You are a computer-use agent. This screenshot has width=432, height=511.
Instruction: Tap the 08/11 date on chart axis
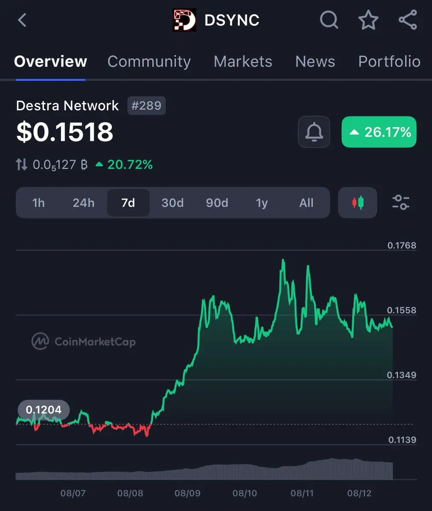302,494
